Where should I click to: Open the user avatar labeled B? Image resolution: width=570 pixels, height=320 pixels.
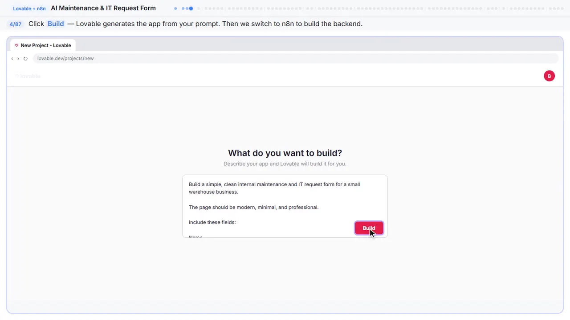[549, 76]
